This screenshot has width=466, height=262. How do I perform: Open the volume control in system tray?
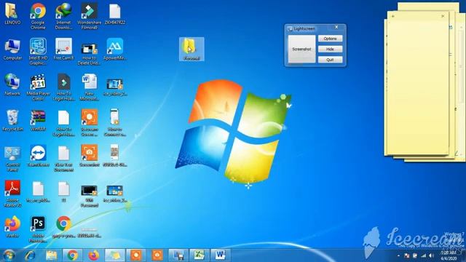click(432, 255)
